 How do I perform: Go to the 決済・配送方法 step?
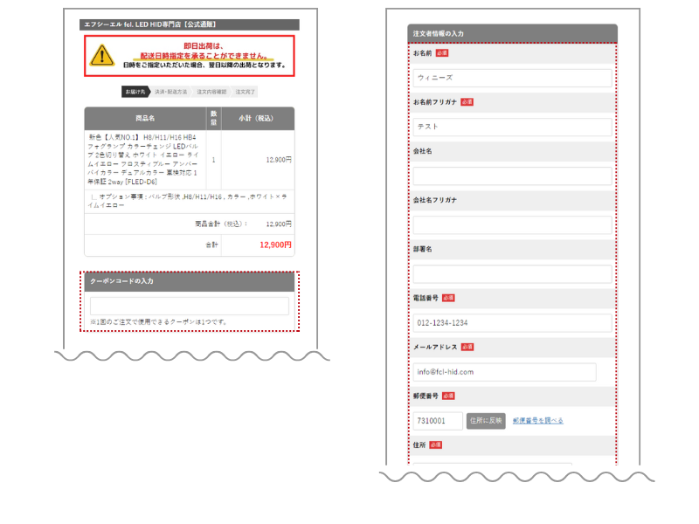(170, 92)
